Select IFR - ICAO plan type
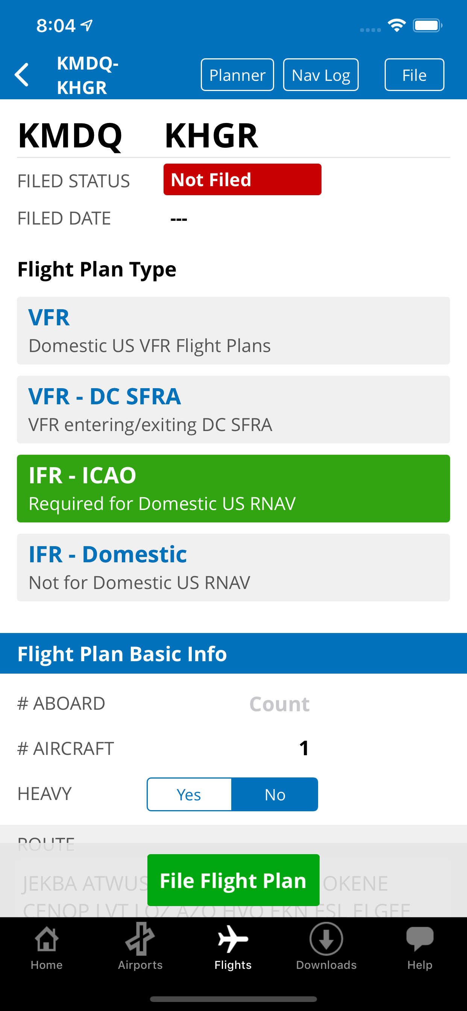The height and width of the screenshot is (1011, 467). 233,488
